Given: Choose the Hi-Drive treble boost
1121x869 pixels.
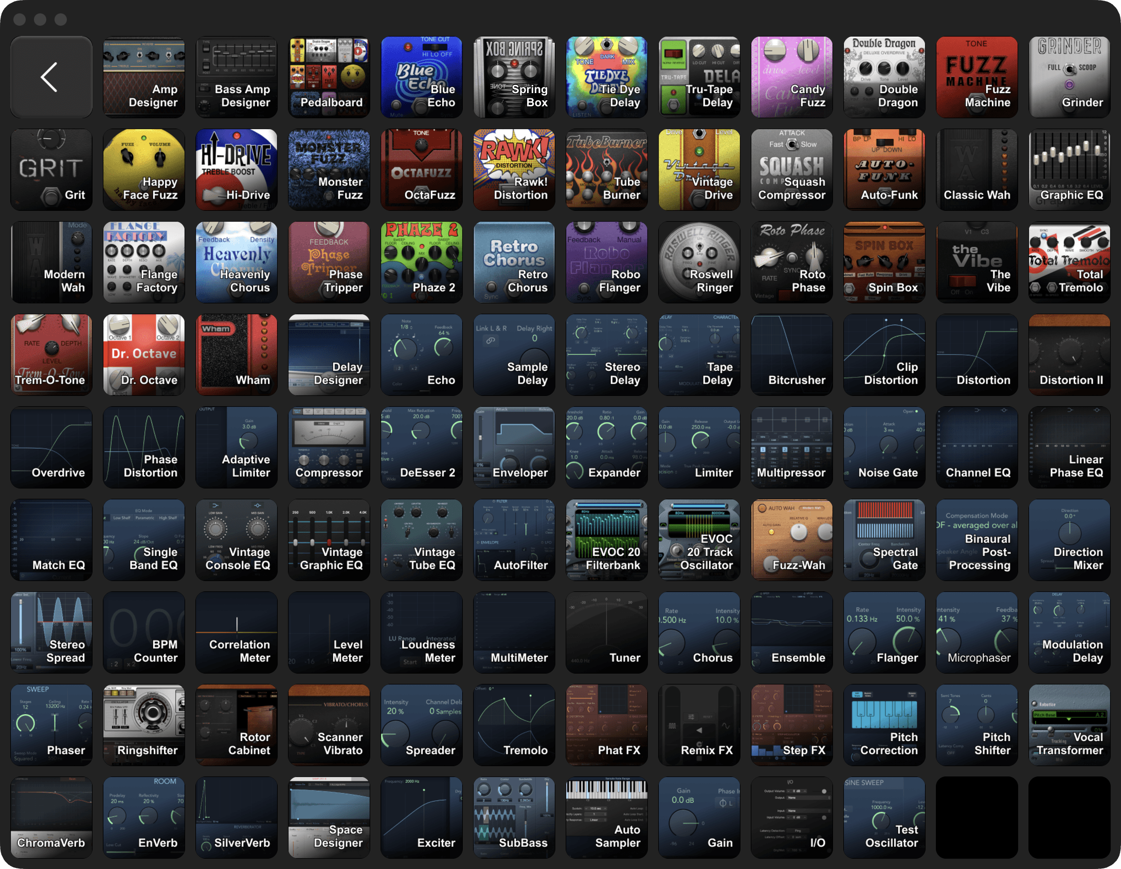Looking at the screenshot, I should click(x=237, y=170).
